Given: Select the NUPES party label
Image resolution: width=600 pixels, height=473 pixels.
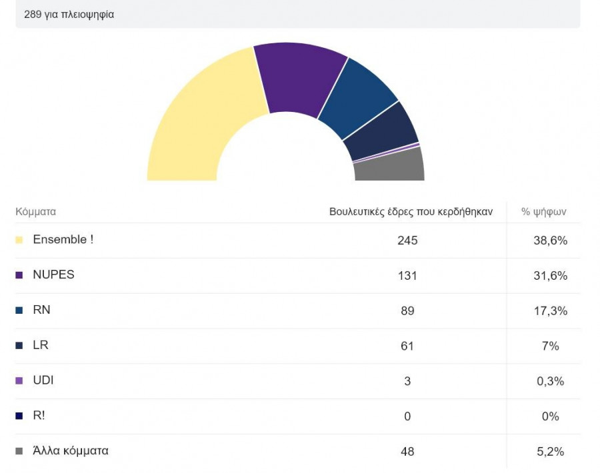Looking at the screenshot, I should point(53,274).
